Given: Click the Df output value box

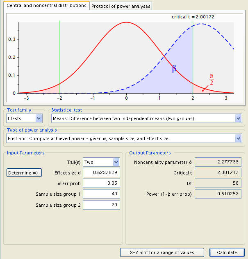Looking at the screenshot, I should point(218,183).
